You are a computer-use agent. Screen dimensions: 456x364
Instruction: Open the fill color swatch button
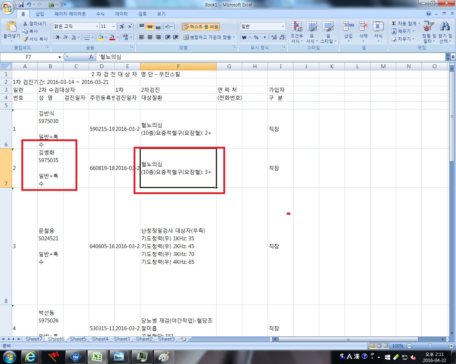(x=101, y=37)
